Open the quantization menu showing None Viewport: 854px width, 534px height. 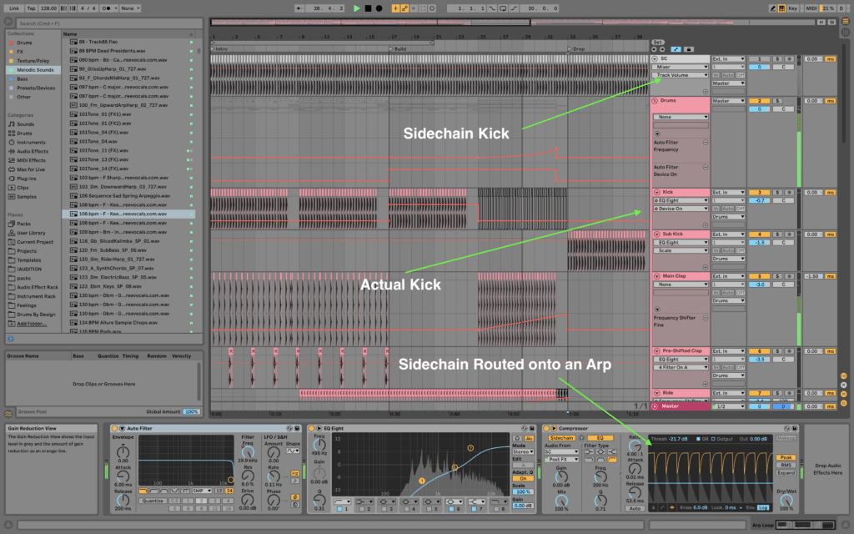(130, 8)
